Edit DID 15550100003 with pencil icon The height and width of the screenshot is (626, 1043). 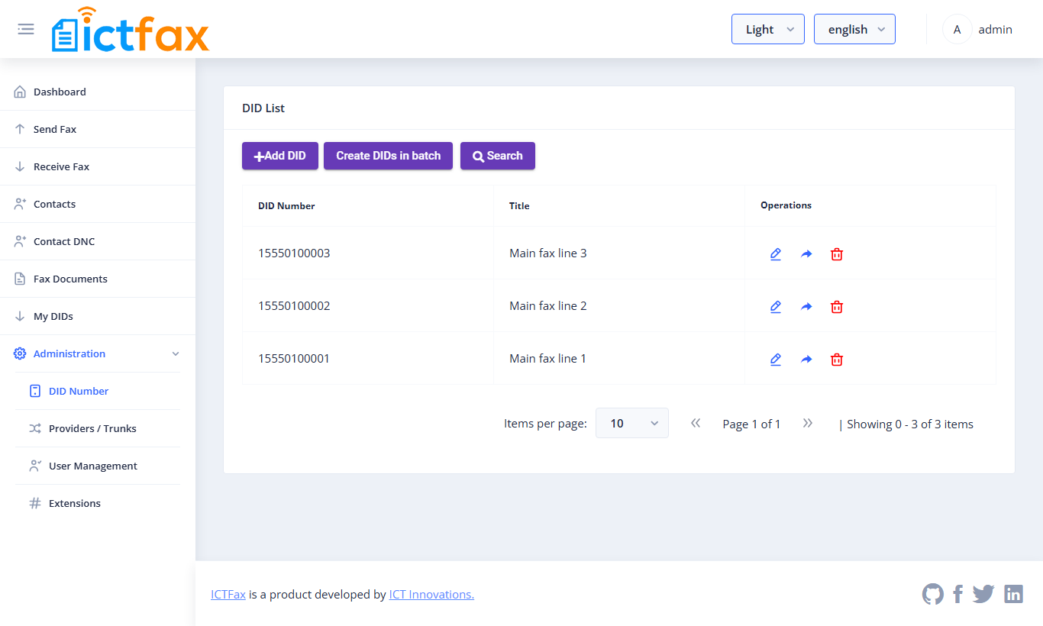[x=776, y=254]
